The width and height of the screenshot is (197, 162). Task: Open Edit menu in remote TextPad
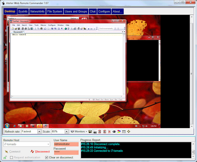click(x=18, y=25)
